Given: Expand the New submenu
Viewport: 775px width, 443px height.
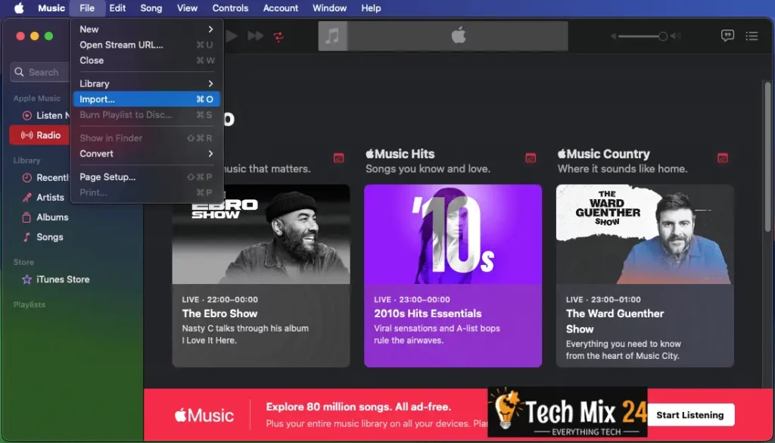Looking at the screenshot, I should click(x=146, y=30).
